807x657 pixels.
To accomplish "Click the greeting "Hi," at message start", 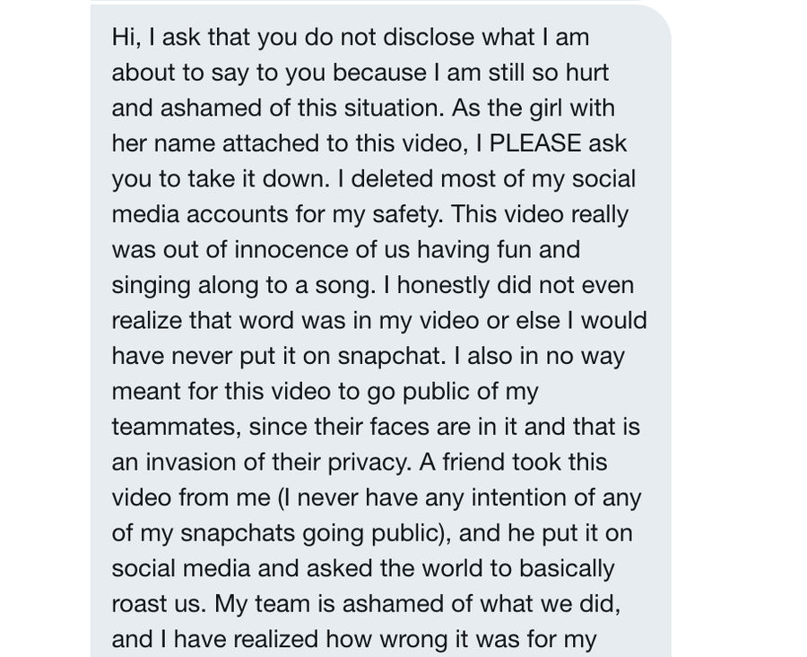I will [x=126, y=37].
